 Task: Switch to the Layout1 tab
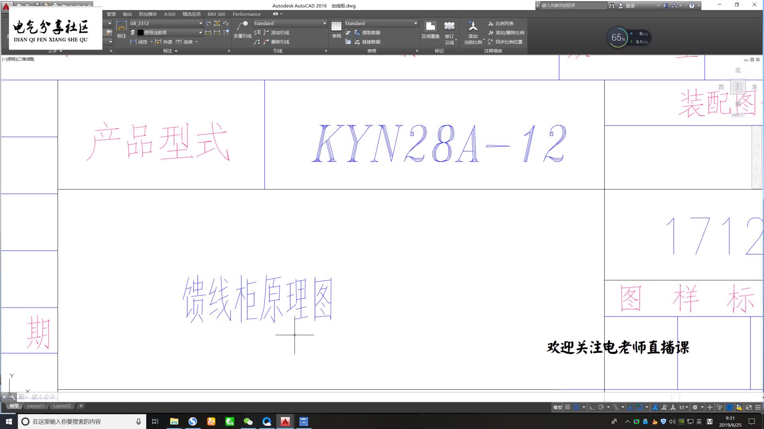pos(36,406)
